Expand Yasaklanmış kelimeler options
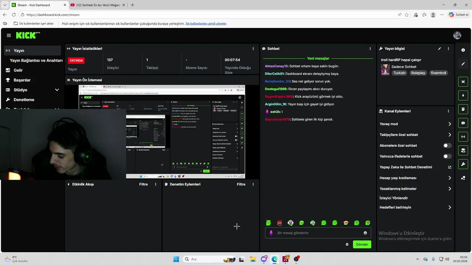 tap(450, 189)
